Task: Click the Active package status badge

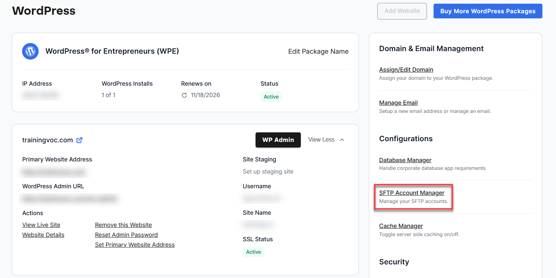Action: 271,97
